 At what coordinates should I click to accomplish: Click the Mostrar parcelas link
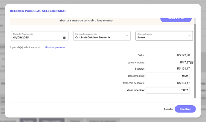55,47
